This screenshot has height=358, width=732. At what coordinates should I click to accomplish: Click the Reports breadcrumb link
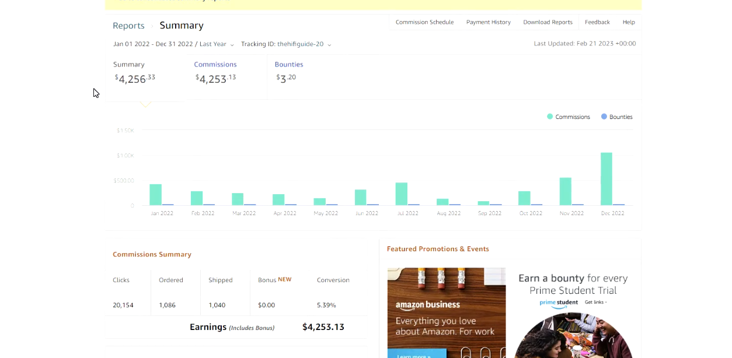click(x=128, y=26)
